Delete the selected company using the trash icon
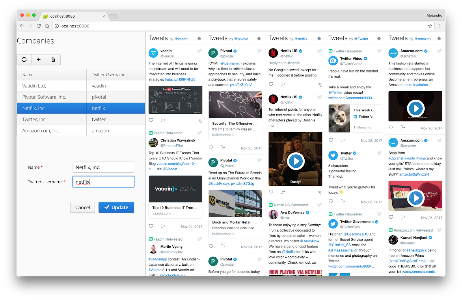Image resolution: width=462 pixels, height=300 pixels. click(x=53, y=59)
